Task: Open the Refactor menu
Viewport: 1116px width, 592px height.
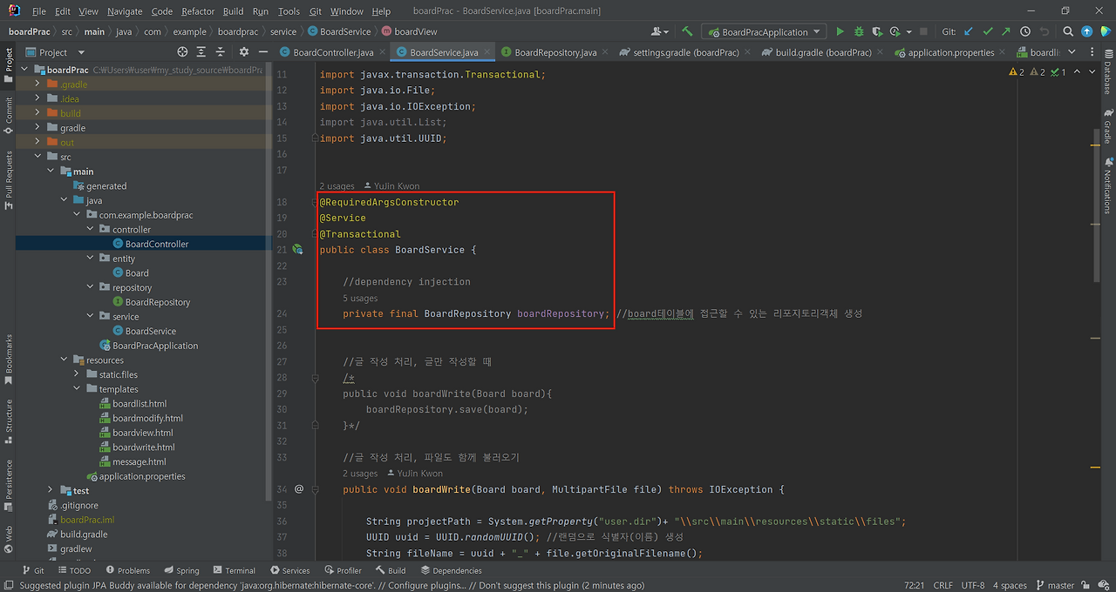Action: click(197, 11)
